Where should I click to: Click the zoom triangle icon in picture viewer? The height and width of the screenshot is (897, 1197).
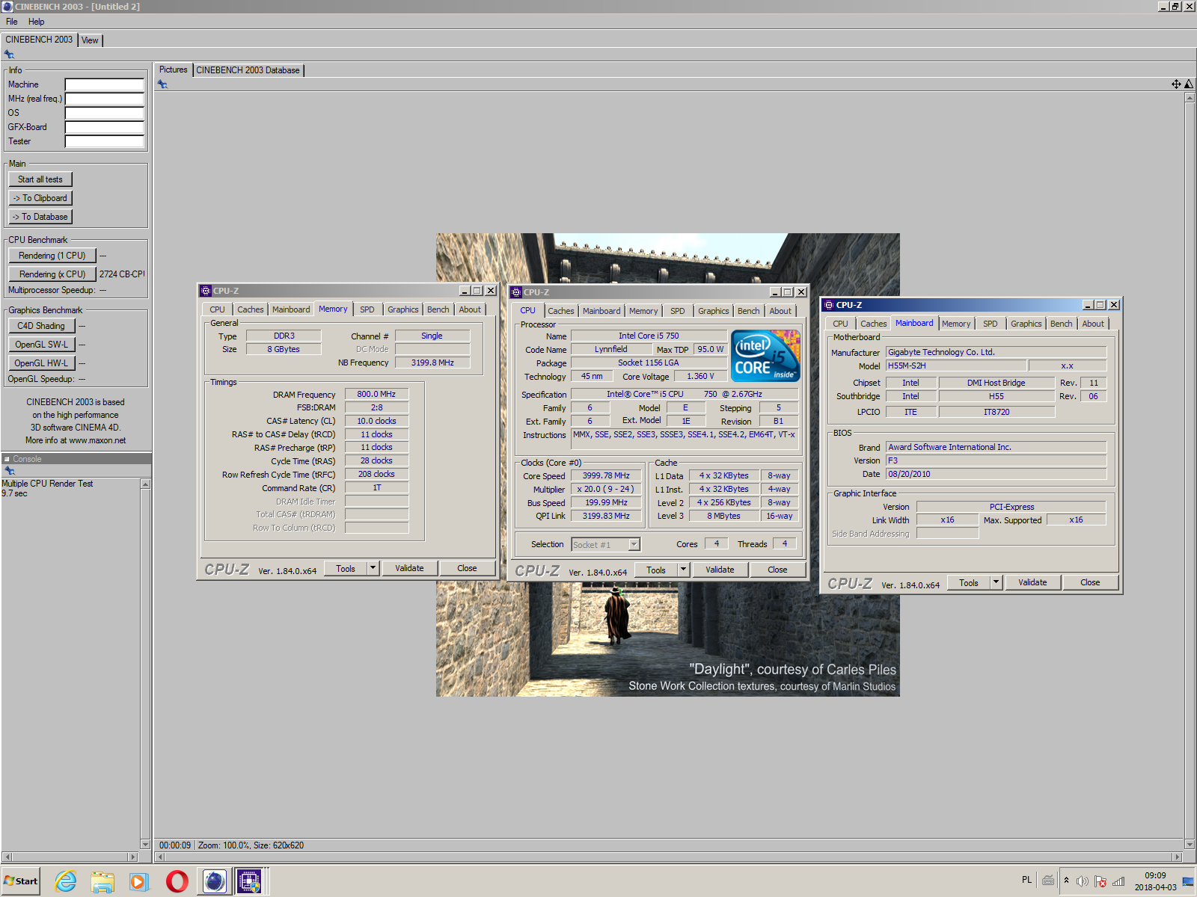click(x=1189, y=84)
